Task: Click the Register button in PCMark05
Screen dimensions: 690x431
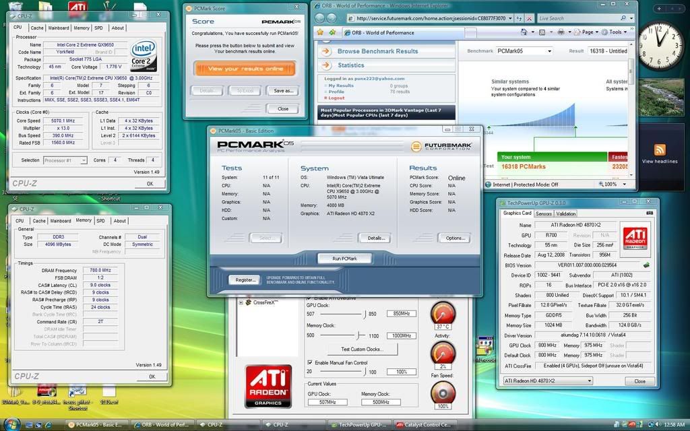Action: (245, 279)
